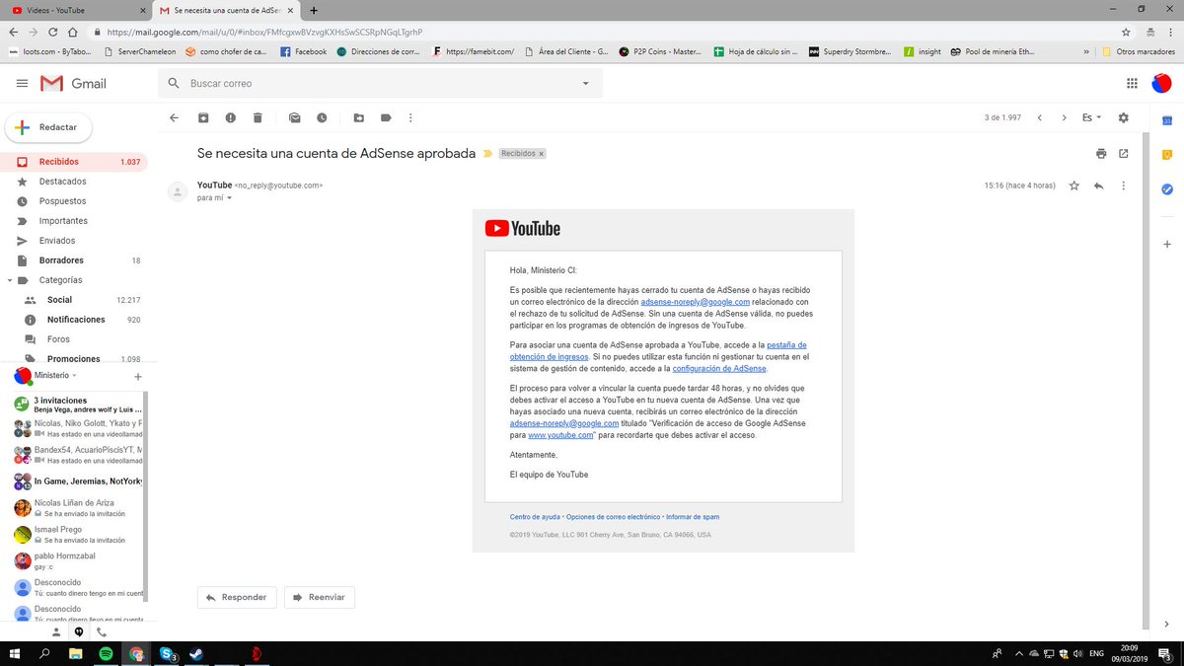The width and height of the screenshot is (1184, 666).
Task: Open the Google apps grid
Action: point(1131,84)
